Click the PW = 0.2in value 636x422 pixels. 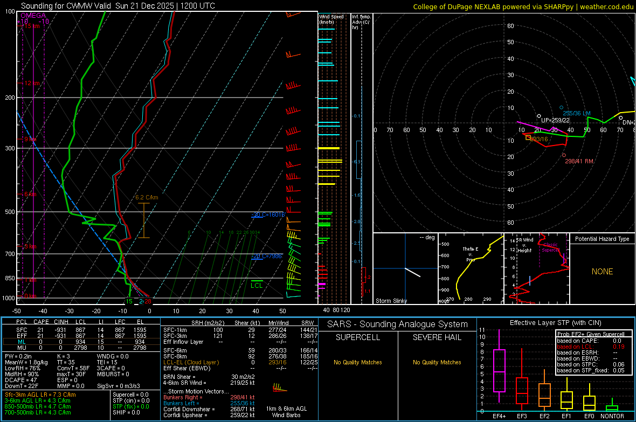point(18,356)
